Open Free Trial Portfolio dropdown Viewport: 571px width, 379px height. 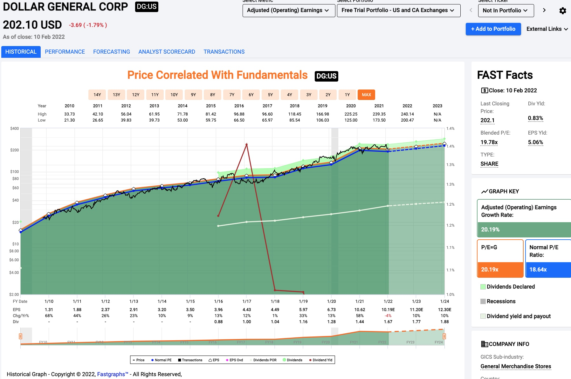click(399, 10)
